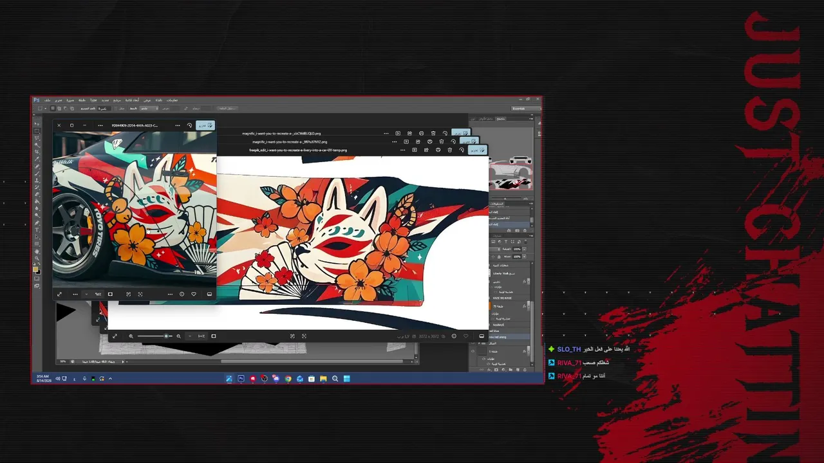See more options in the freepik_edit title bar
The height and width of the screenshot is (463, 824).
coord(403,150)
